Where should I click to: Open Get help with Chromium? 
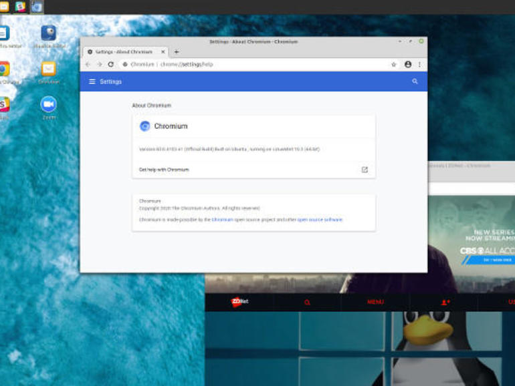point(253,170)
